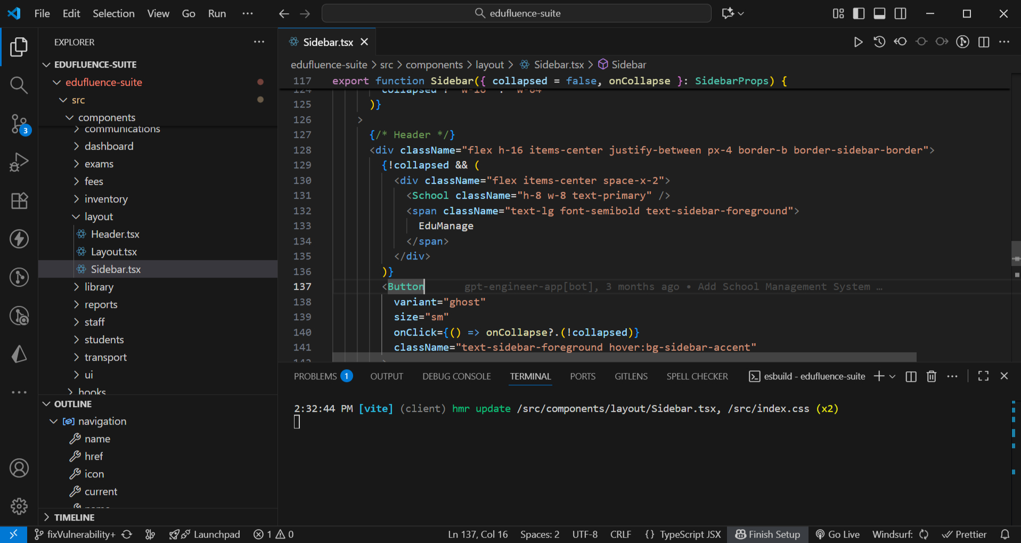
Task: Click Go Live in status bar
Action: click(x=838, y=534)
